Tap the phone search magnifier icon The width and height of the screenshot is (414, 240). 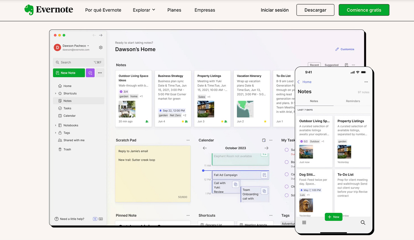363,223
